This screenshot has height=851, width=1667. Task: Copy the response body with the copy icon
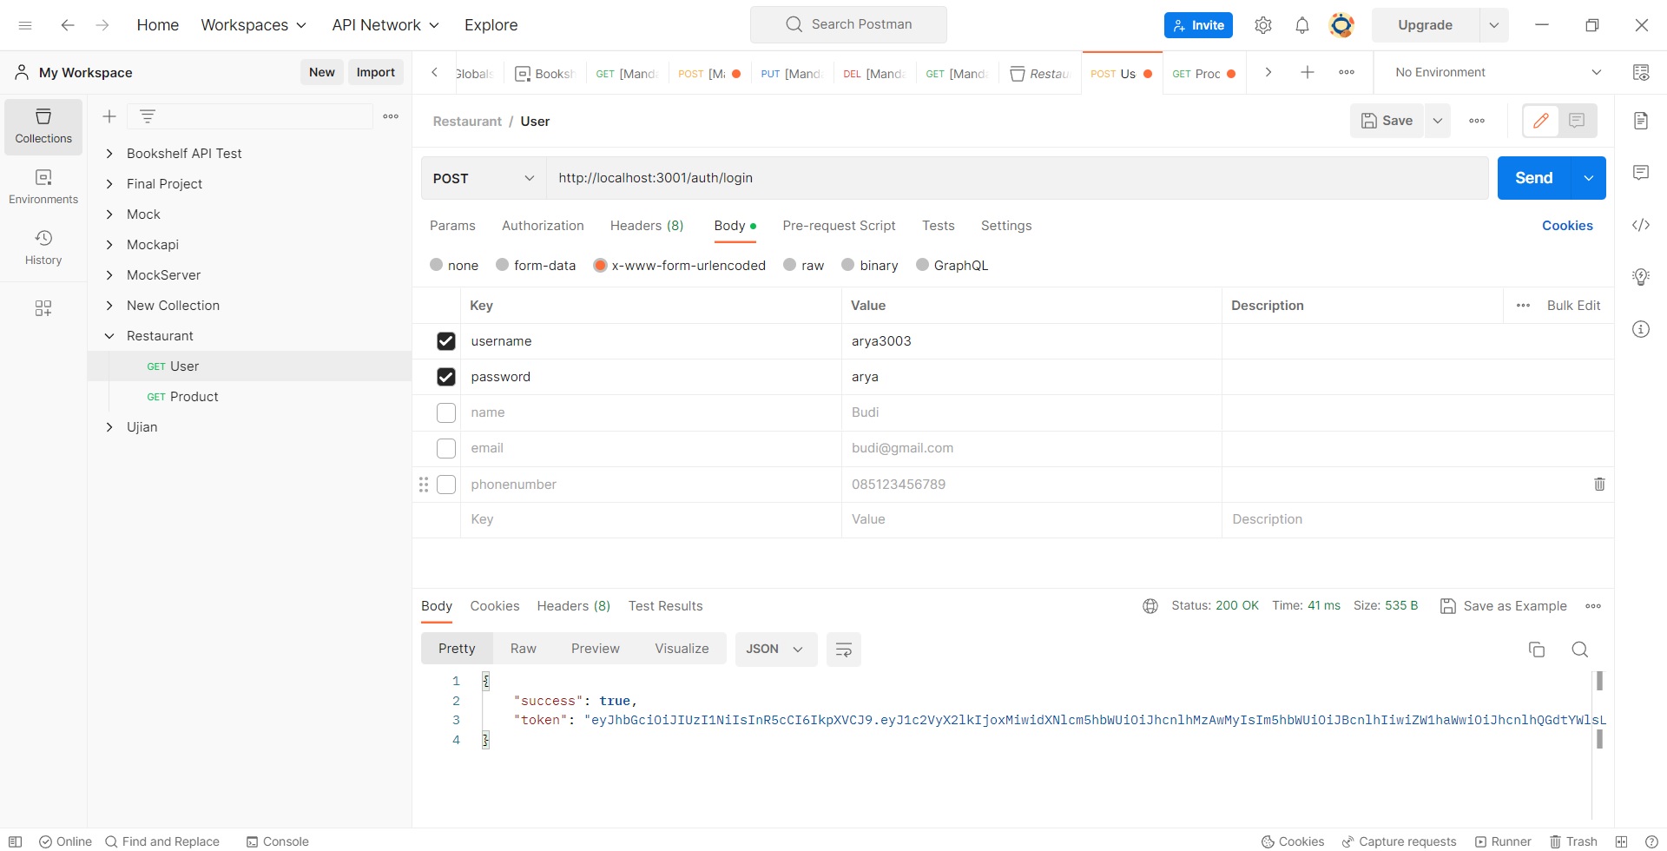(1537, 650)
